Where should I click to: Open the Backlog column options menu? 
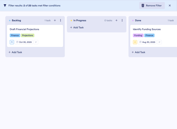[61, 20]
